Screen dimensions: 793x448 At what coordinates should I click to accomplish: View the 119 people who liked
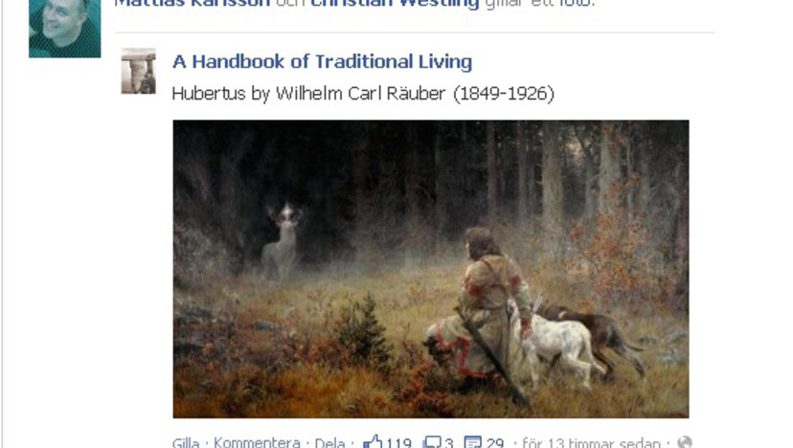coord(398,442)
